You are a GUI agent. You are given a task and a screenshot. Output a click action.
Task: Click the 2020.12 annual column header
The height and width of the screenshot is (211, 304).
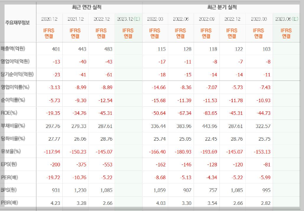[x=50, y=19]
